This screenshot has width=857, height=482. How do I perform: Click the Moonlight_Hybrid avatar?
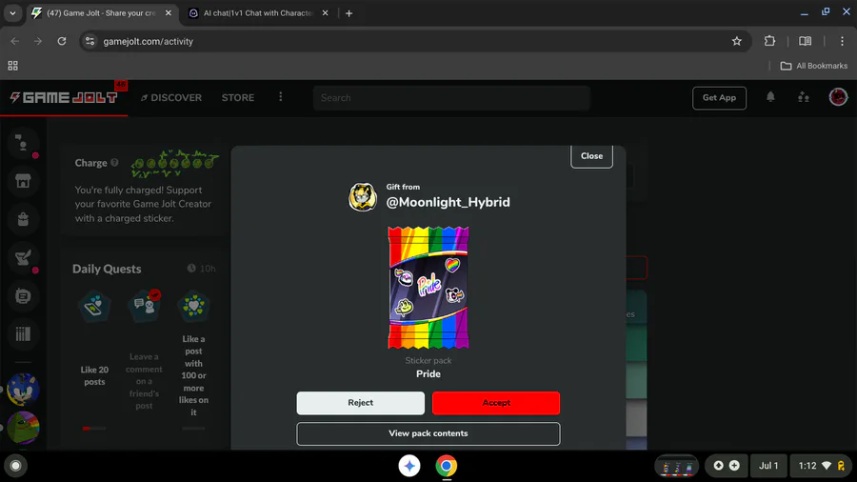point(363,197)
